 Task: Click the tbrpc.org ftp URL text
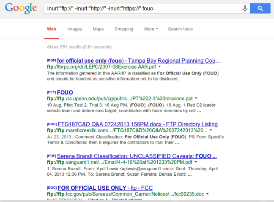(x=101, y=66)
